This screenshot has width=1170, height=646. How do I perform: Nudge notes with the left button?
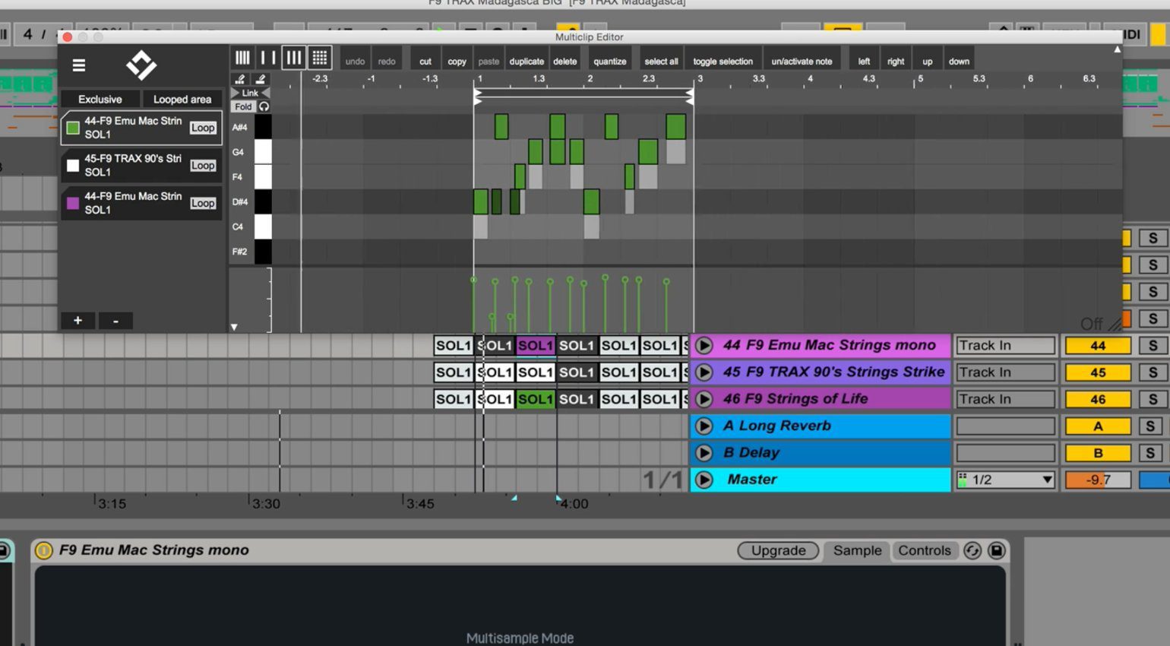(x=864, y=62)
